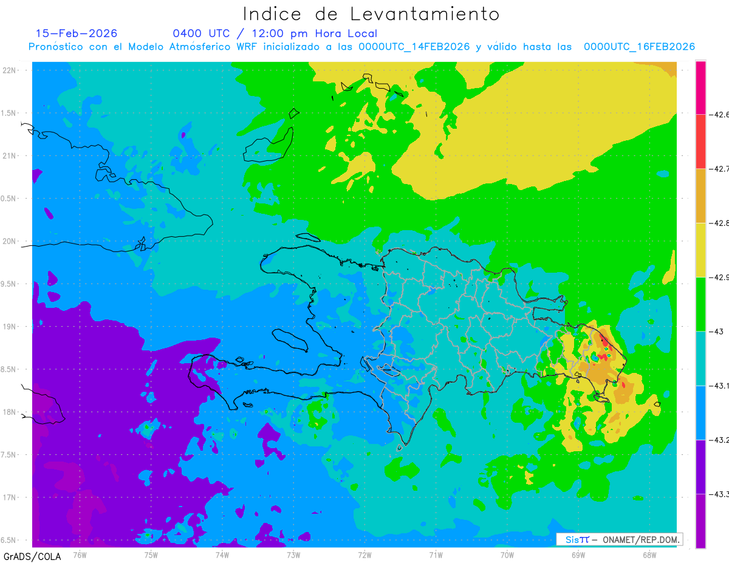Viewport: 729px width, 563px height.
Task: Click the '8.5N' latitude label
Action: 9,370
